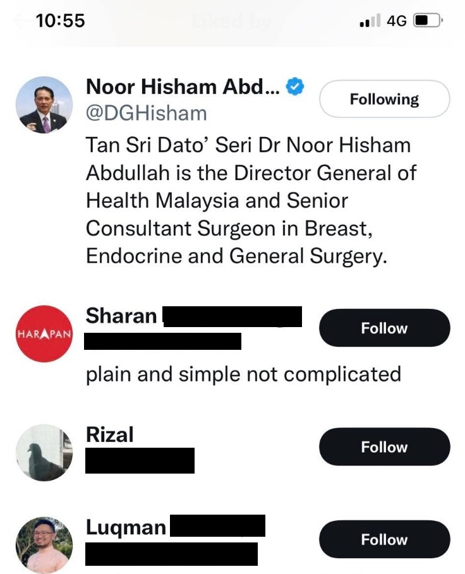Tap the battery status icon
Viewport: 465px width, 574px height.
pos(428,21)
